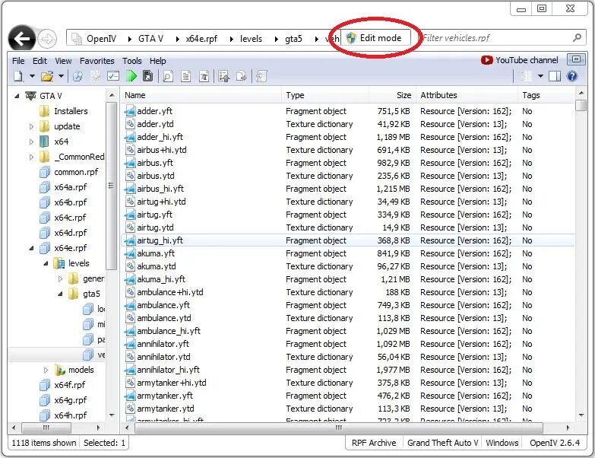595x458 pixels.
Task: Sort by the Type column header
Action: [x=325, y=95]
